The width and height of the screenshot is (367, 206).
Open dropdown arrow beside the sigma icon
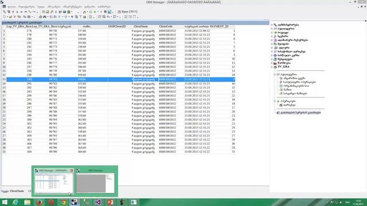[x=63, y=17]
